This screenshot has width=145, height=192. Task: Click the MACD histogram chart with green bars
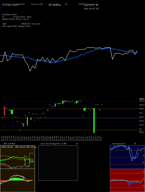(x=17, y=180)
